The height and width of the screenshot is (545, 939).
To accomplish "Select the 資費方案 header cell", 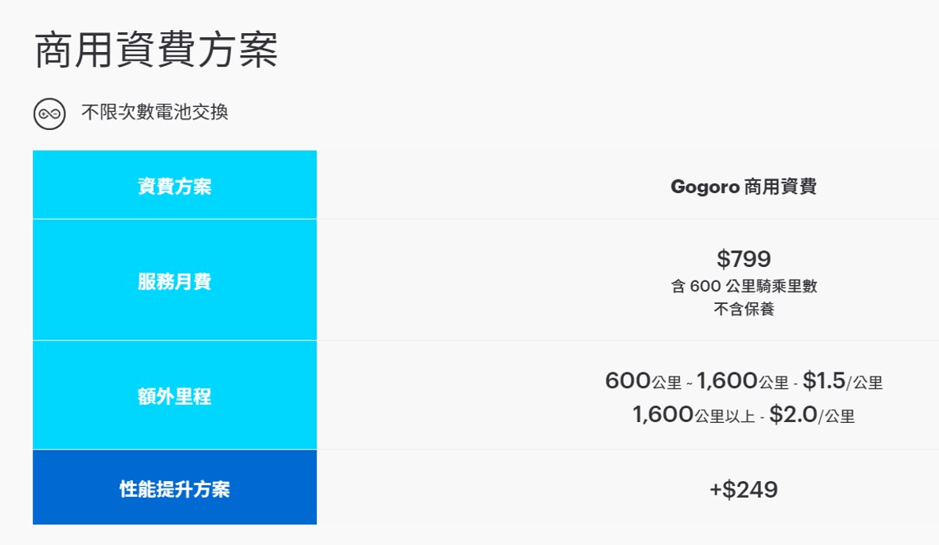I will (x=174, y=187).
